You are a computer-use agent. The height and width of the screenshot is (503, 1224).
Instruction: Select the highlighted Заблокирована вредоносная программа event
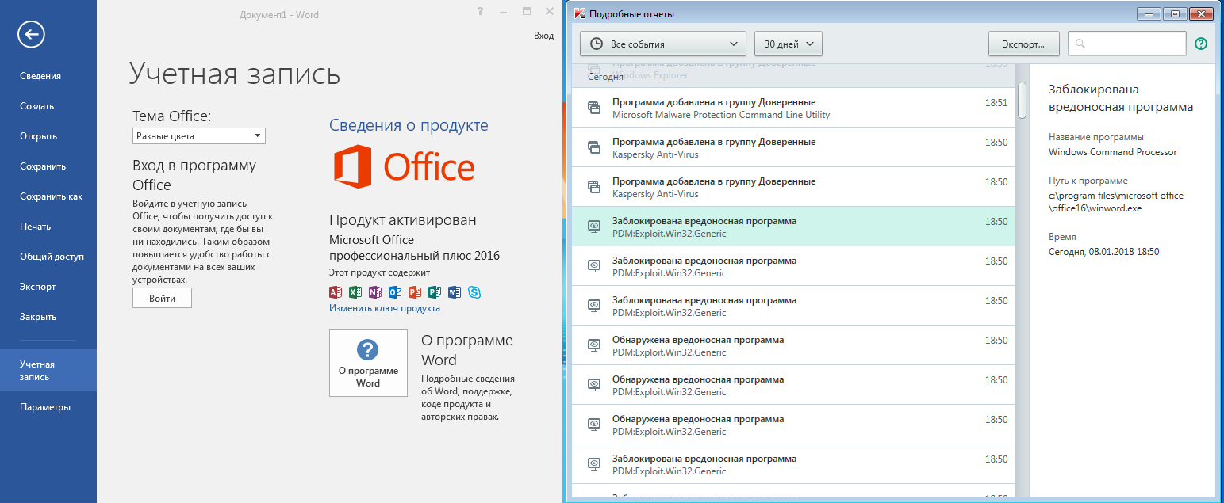tap(793, 227)
